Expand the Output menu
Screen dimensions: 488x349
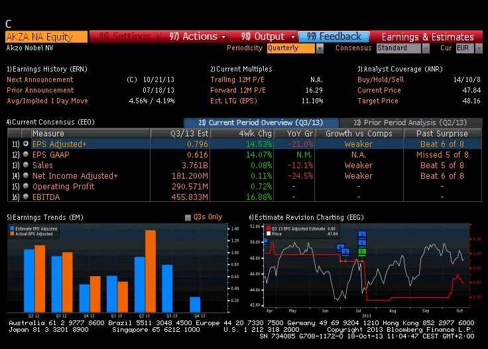pos(263,36)
